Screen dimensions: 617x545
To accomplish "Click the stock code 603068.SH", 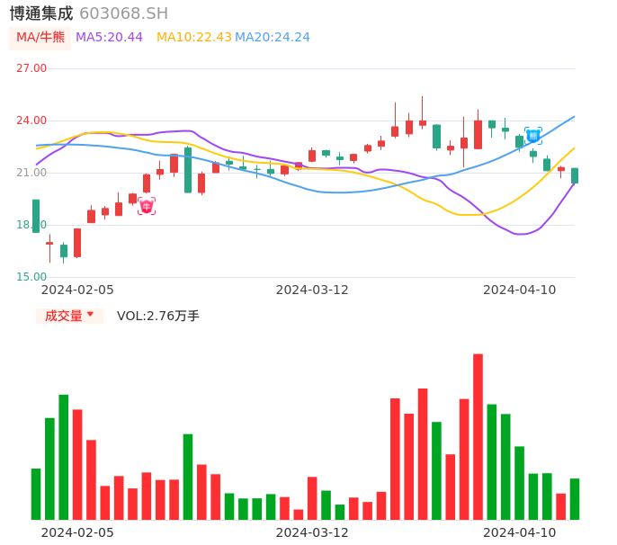I will point(123,13).
